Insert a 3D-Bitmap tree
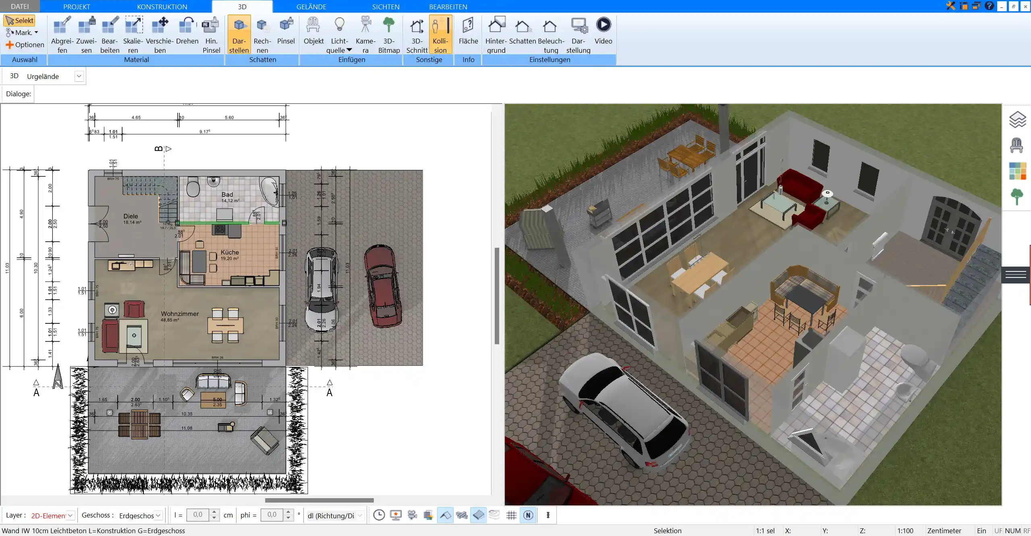This screenshot has height=536, width=1031. [x=389, y=35]
